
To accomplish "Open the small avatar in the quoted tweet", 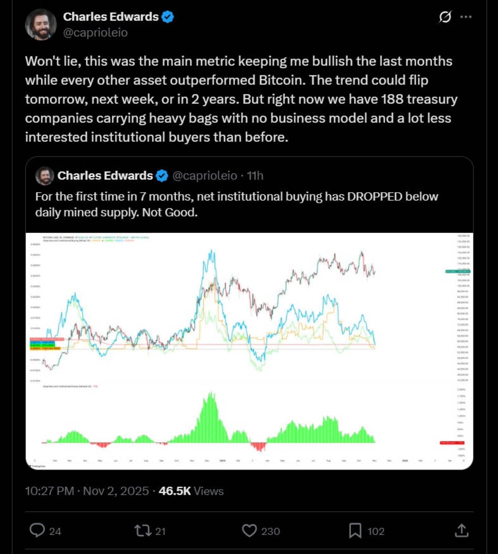I will [x=45, y=176].
